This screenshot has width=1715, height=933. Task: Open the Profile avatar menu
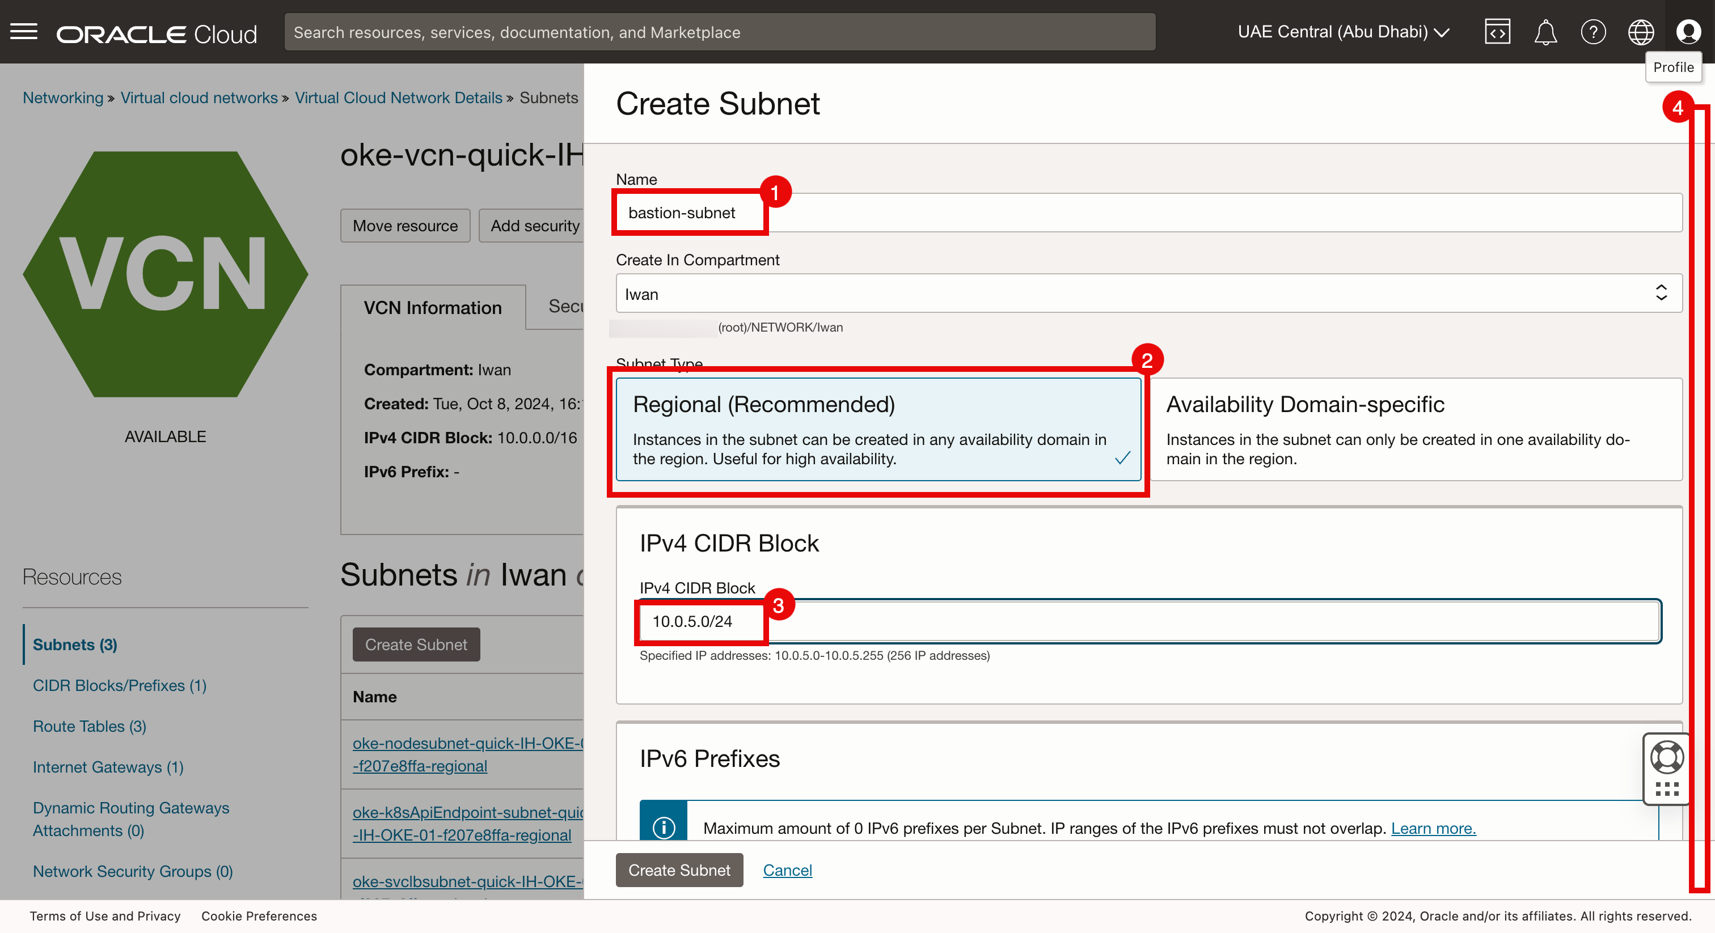tap(1688, 32)
